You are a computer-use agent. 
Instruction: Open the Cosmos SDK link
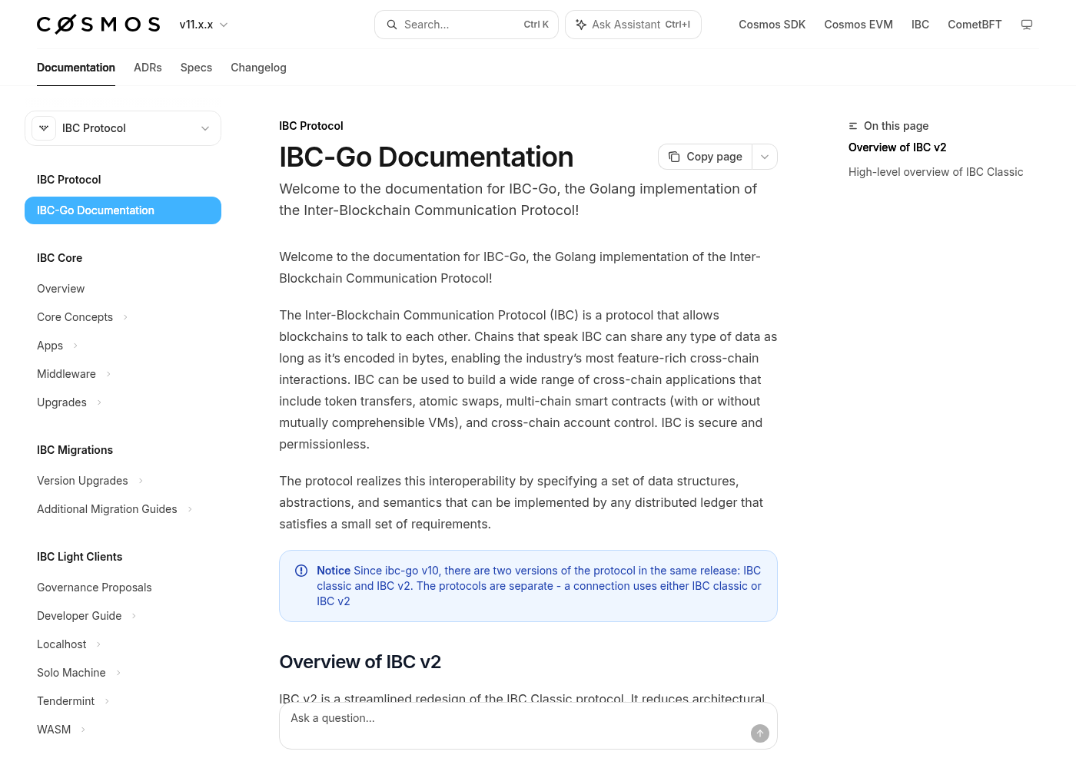(x=772, y=25)
